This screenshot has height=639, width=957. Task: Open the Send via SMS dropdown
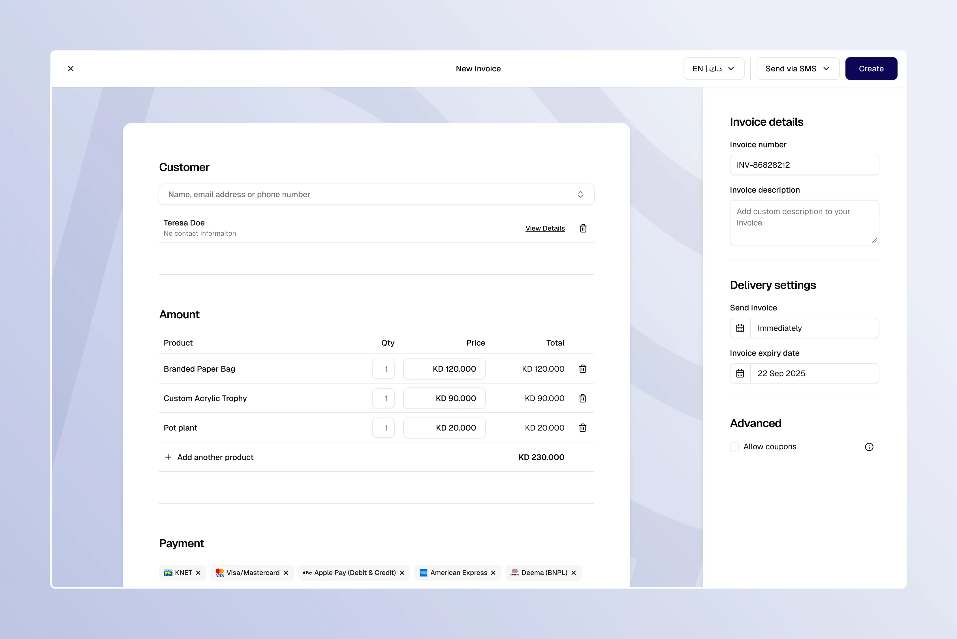click(x=798, y=69)
